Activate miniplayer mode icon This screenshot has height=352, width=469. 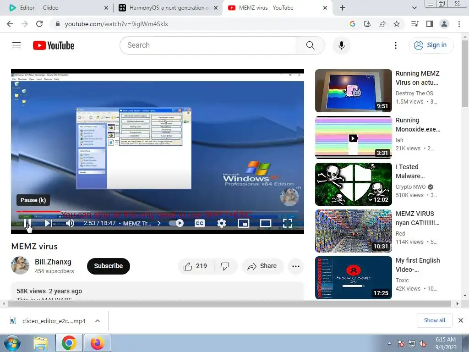point(244,223)
